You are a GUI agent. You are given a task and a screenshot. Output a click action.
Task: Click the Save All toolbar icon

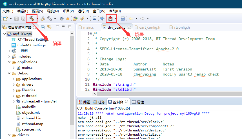[23, 19]
